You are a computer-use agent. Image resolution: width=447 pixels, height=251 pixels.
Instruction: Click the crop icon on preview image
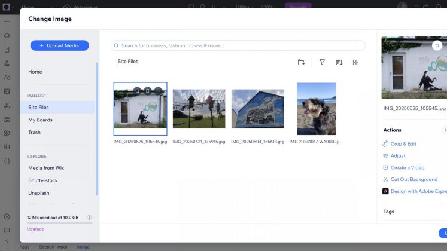pyautogui.click(x=437, y=45)
